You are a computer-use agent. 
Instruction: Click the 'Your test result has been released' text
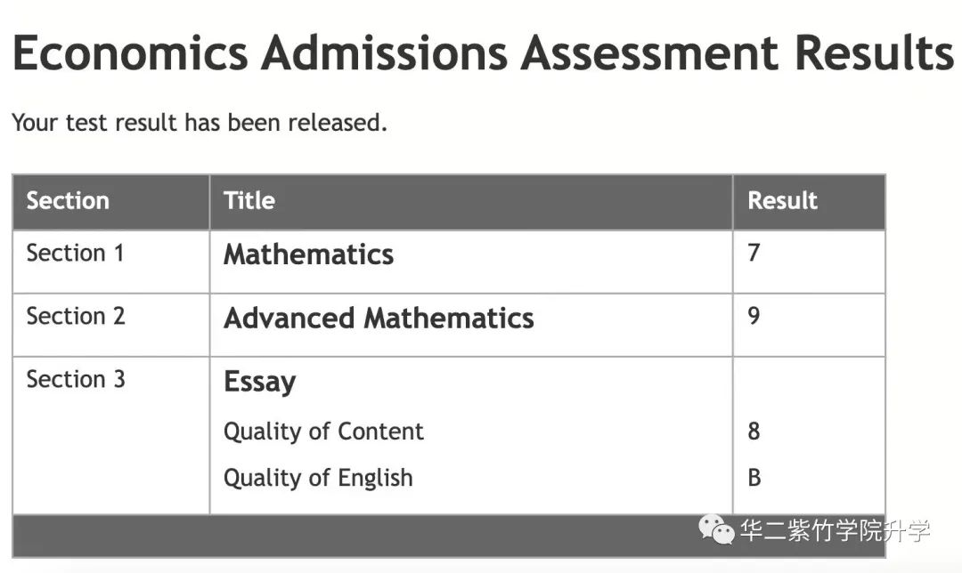pyautogui.click(x=200, y=123)
